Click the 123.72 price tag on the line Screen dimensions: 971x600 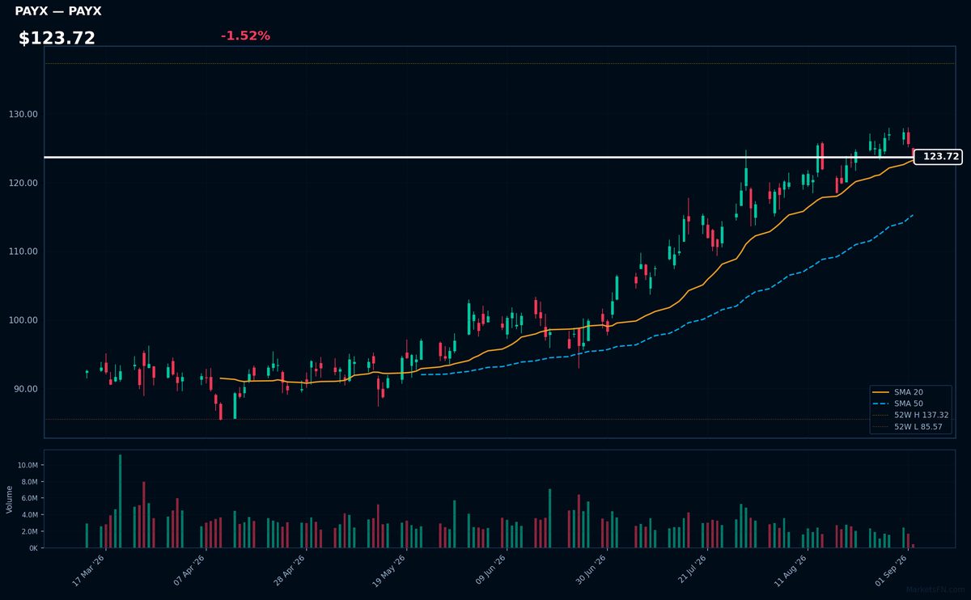(938, 157)
